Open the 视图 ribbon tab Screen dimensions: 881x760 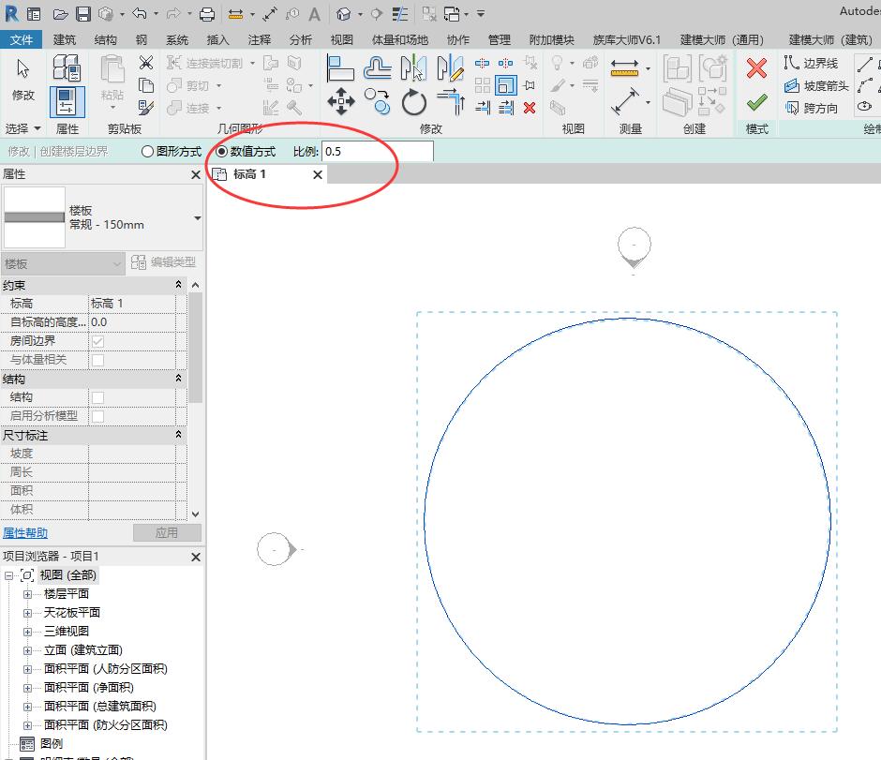[x=342, y=39]
